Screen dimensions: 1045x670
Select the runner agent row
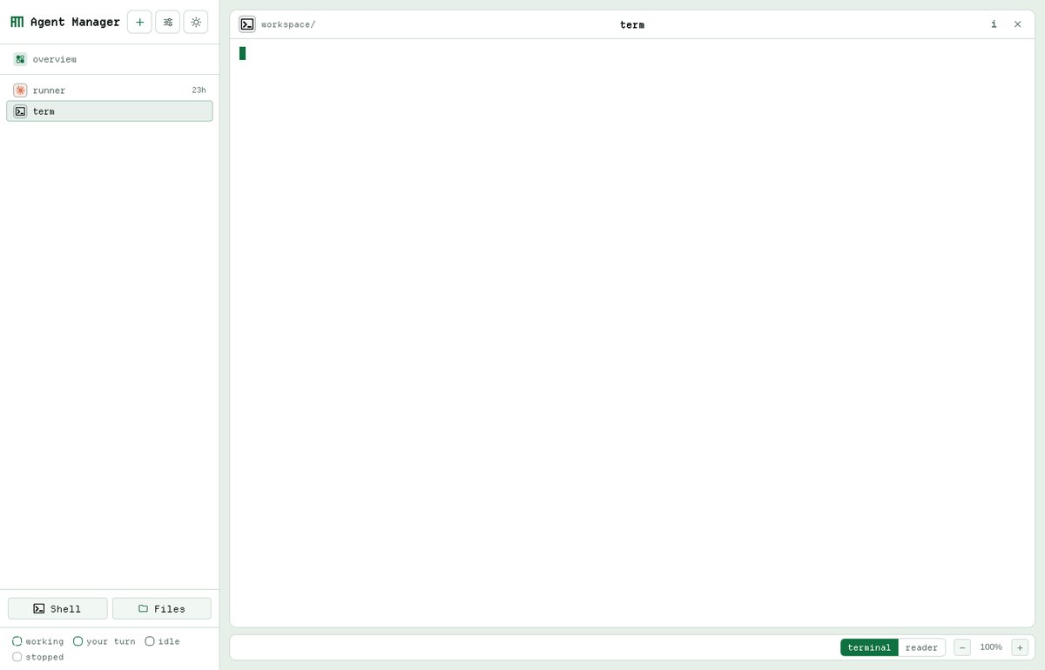[x=110, y=90]
